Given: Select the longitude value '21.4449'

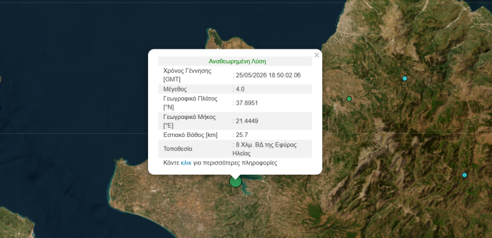Looking at the screenshot, I should 247,121.
